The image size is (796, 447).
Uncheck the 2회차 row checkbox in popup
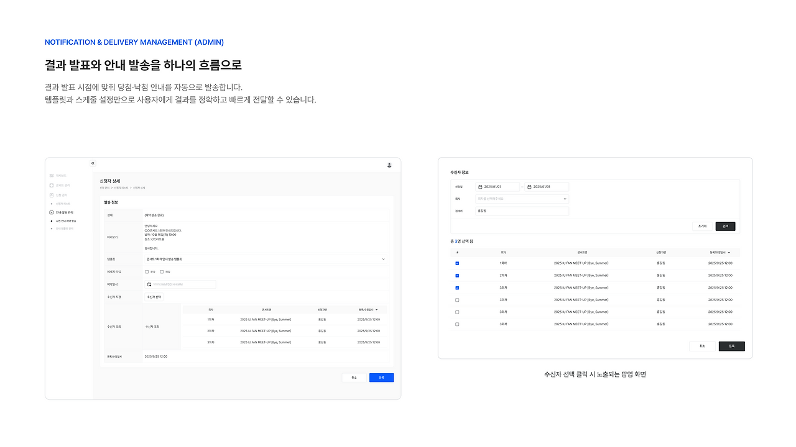coord(457,275)
